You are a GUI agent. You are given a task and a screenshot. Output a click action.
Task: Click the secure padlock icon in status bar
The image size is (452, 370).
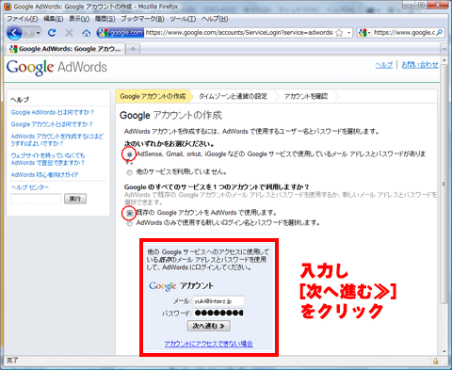tap(435, 361)
